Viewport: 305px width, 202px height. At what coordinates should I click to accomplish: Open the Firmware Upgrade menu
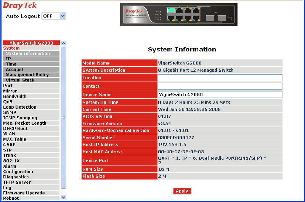click(x=31, y=193)
